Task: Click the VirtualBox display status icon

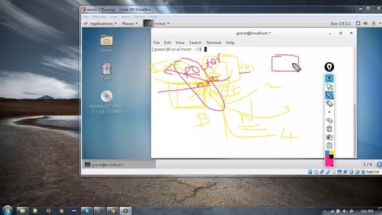Action: (340, 172)
